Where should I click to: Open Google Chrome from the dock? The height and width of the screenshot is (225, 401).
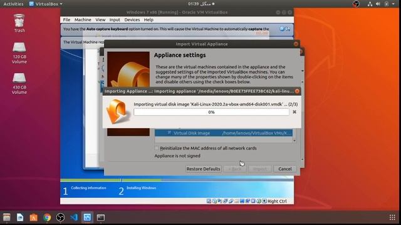(x=47, y=217)
